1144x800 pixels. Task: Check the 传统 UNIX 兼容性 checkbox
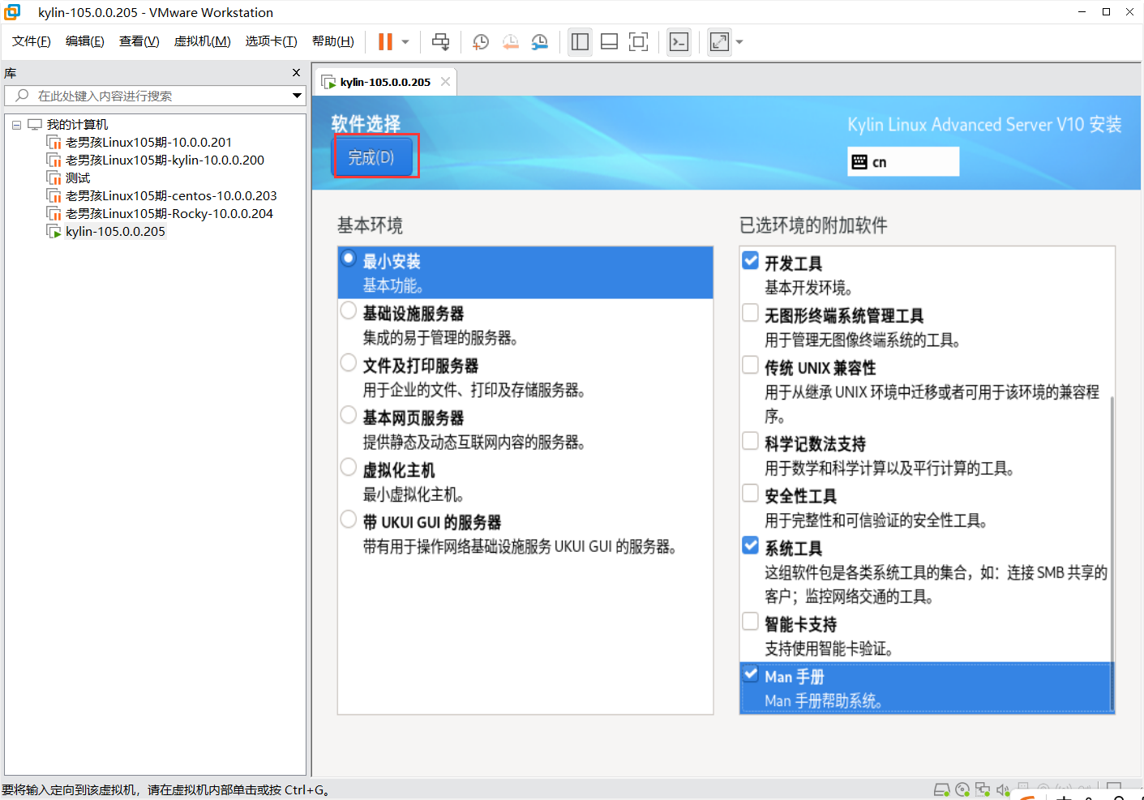pyautogui.click(x=751, y=365)
